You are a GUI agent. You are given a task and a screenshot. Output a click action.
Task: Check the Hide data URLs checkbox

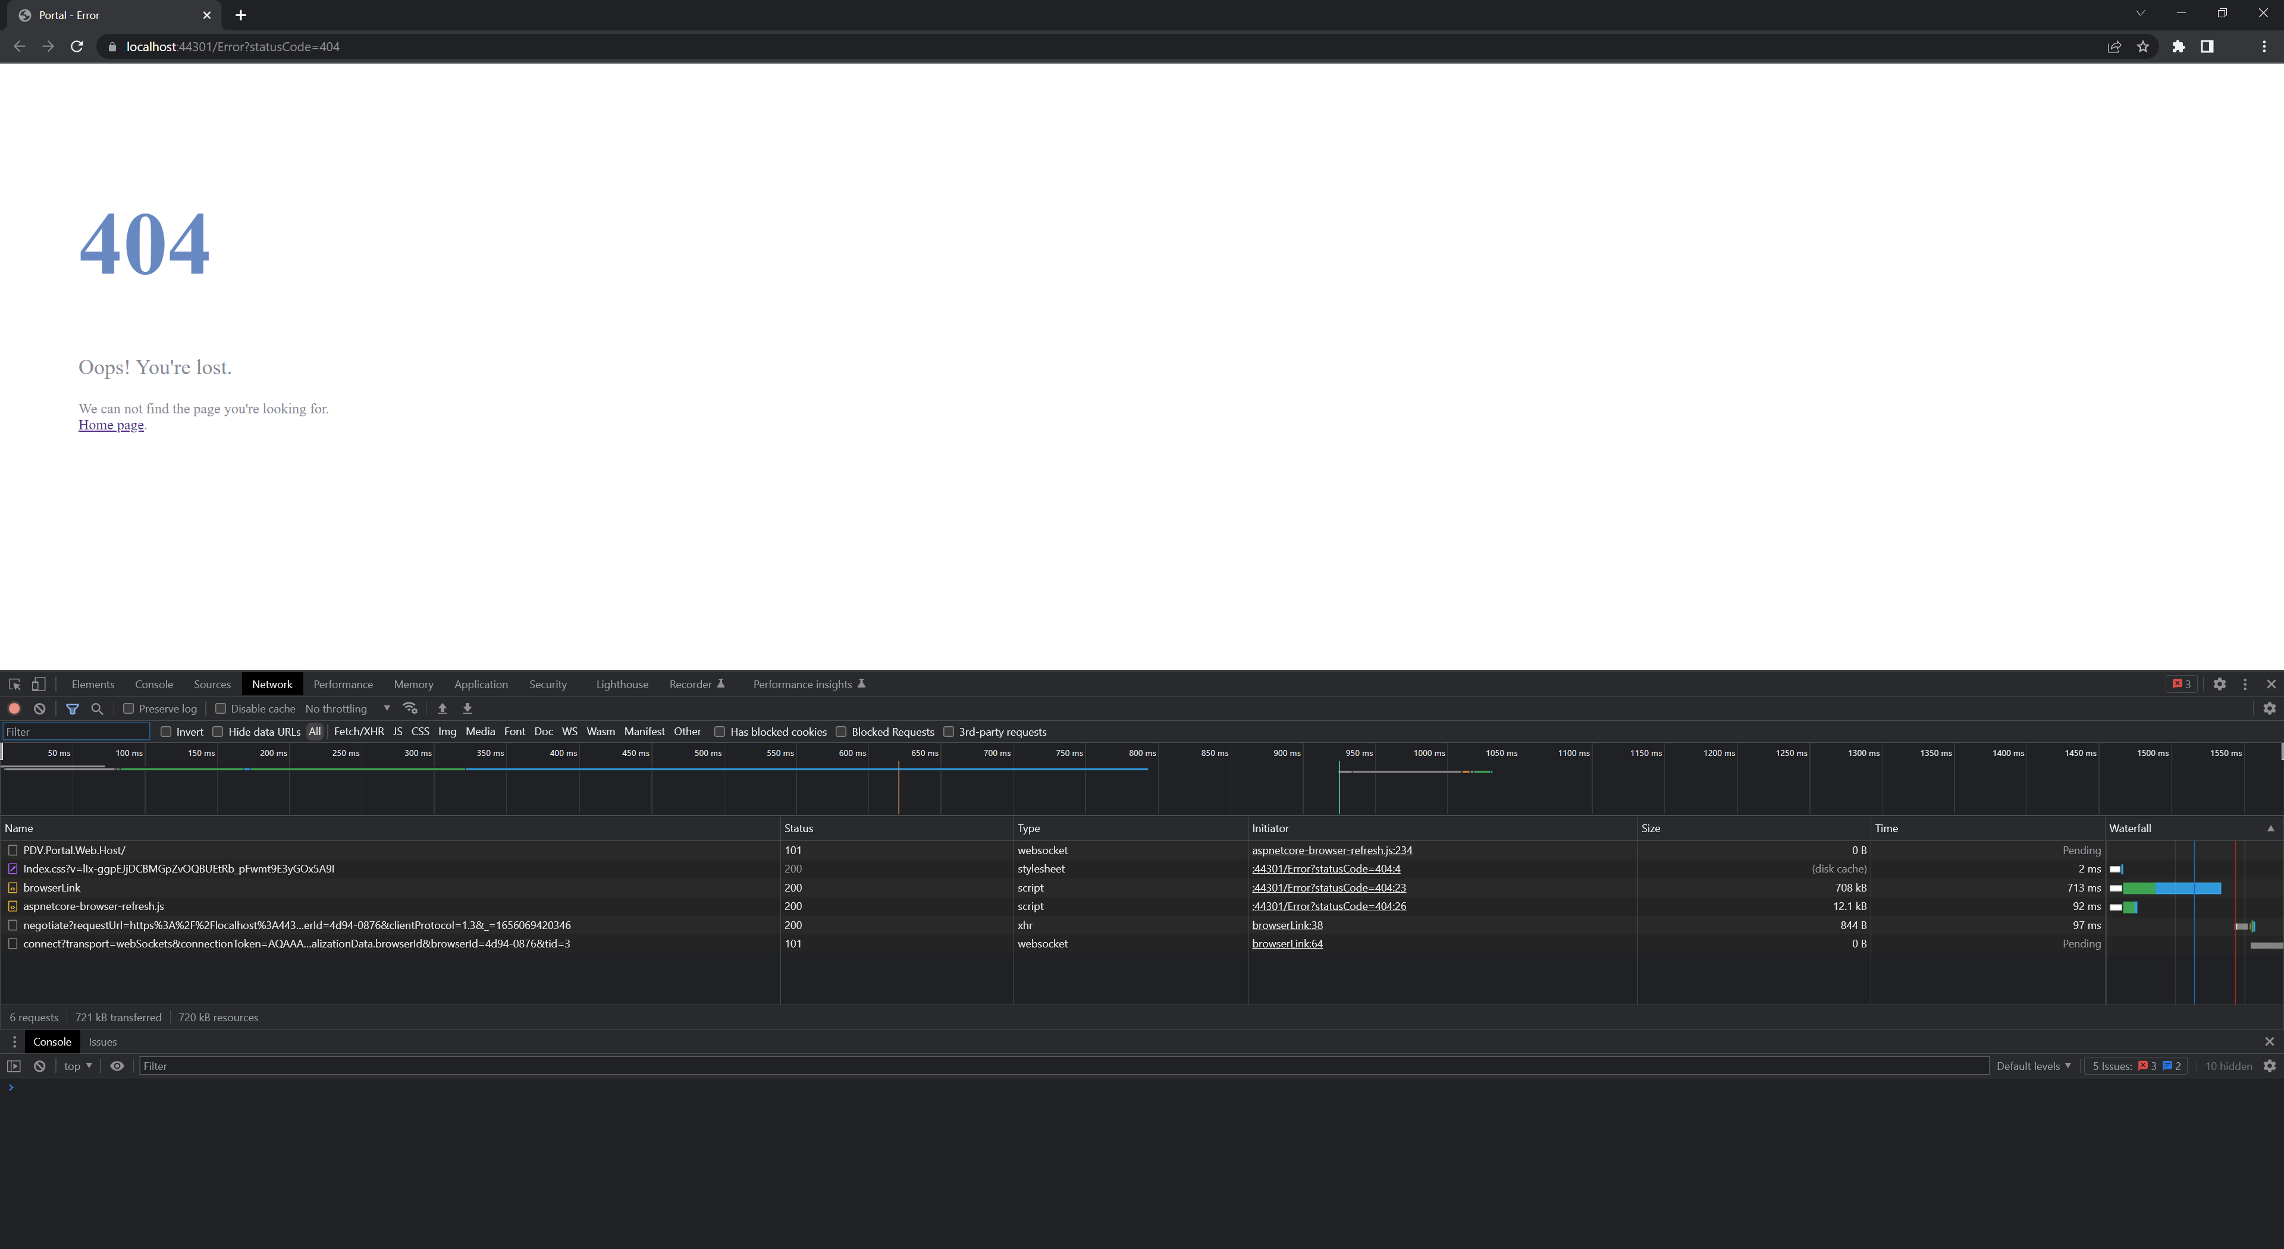(217, 732)
